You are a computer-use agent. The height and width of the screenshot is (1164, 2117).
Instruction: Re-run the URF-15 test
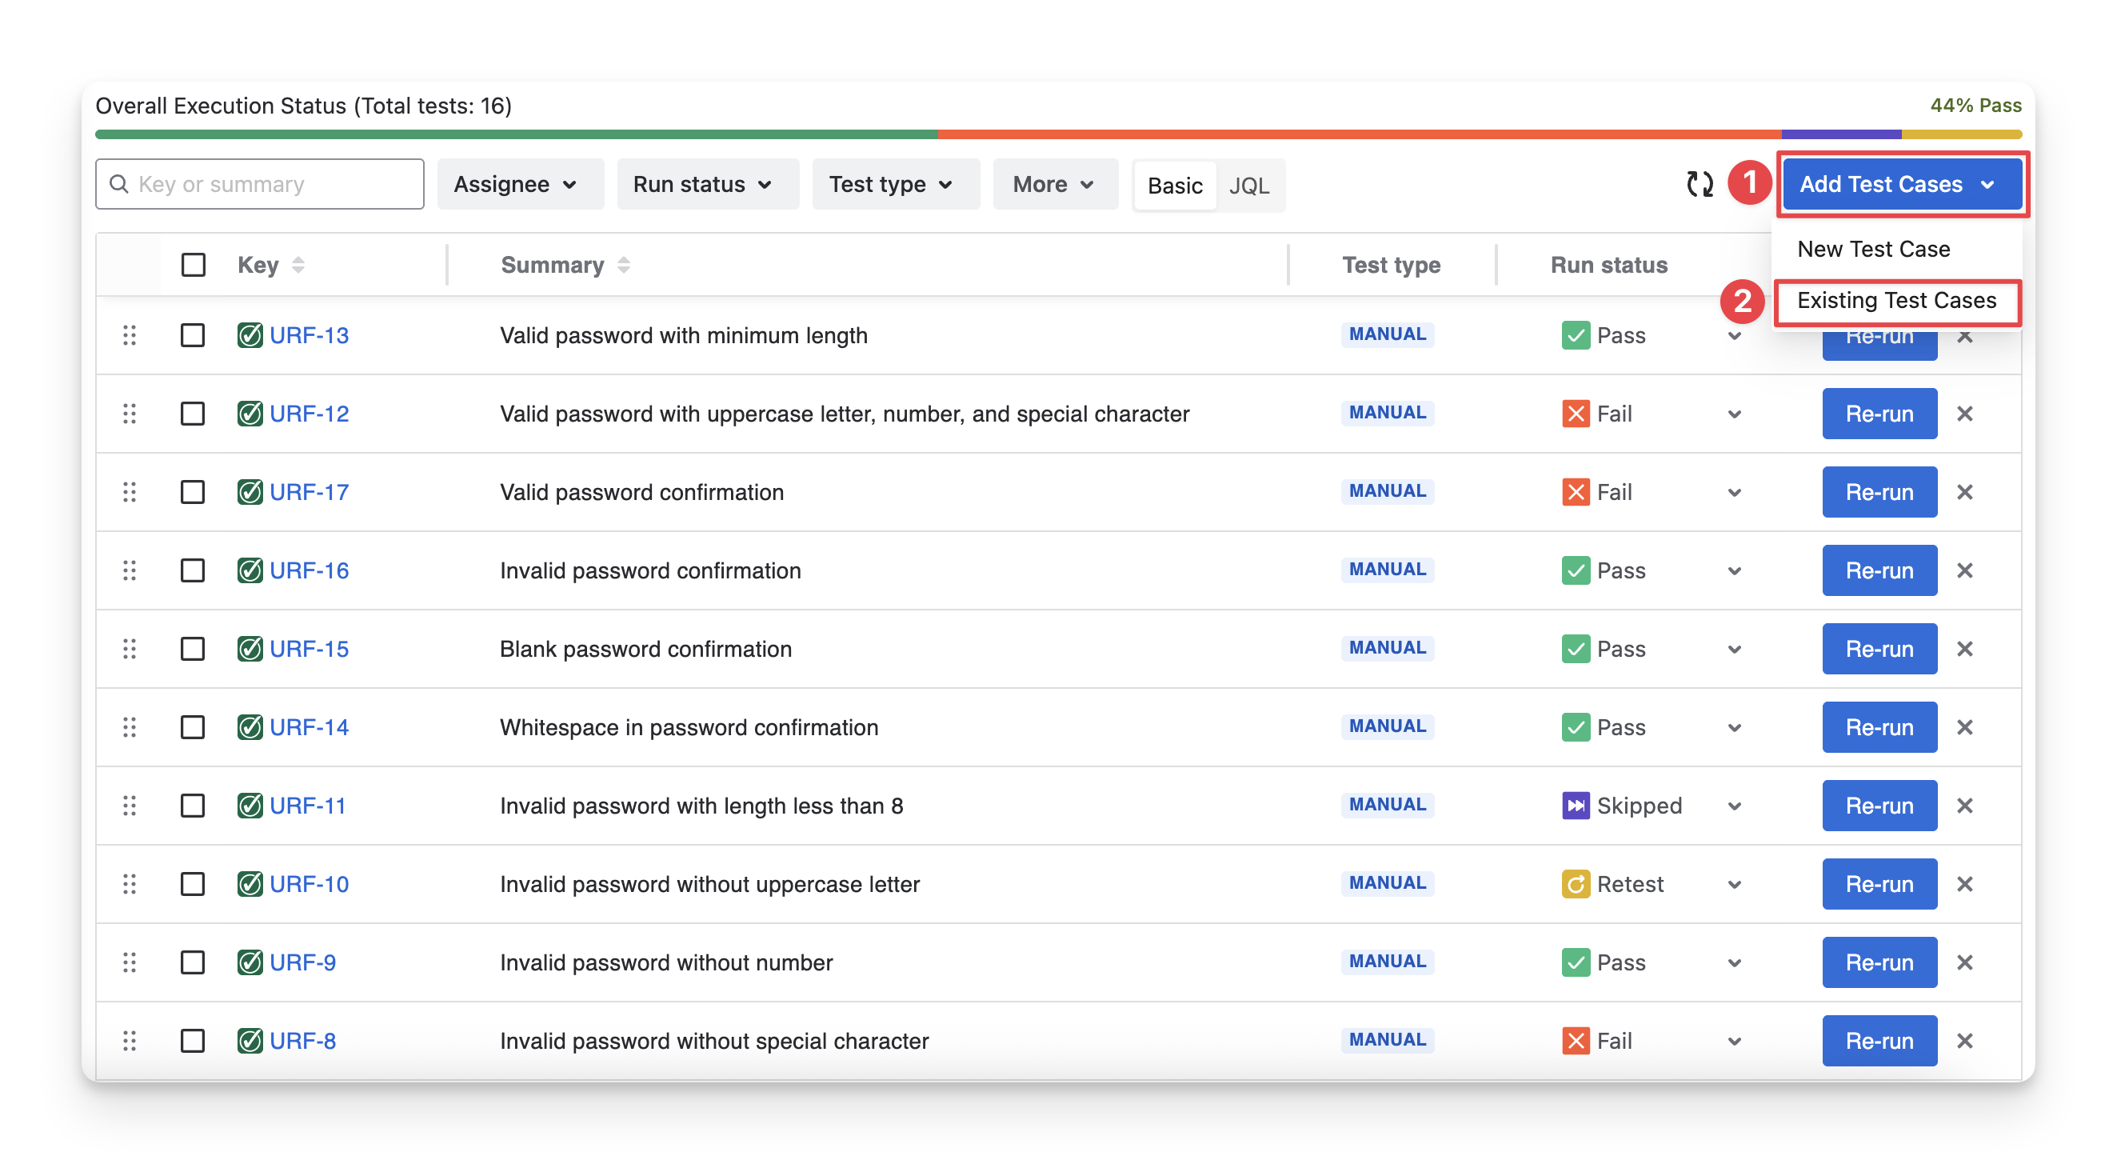pos(1879,649)
